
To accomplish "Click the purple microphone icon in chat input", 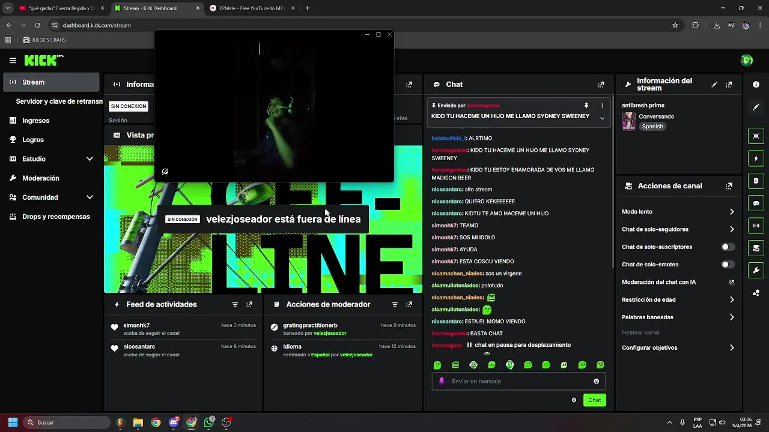I will click(x=442, y=381).
